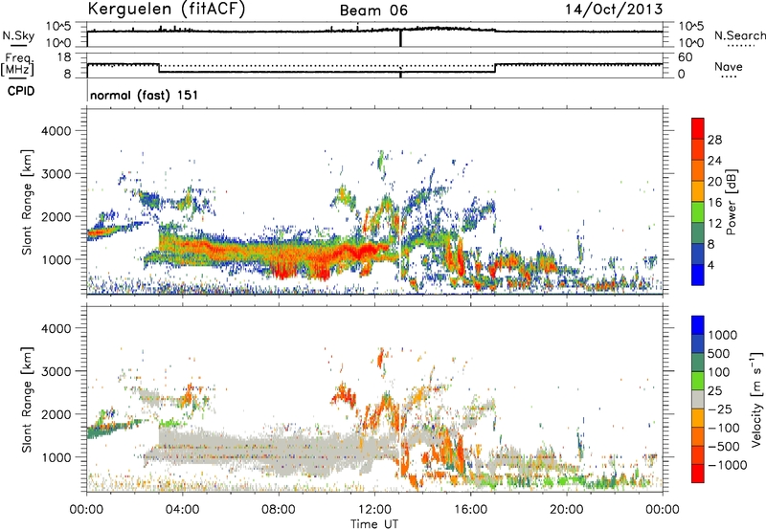Image resolution: width=766 pixels, height=530 pixels.
Task: Click 'Slant Range [km]' label of power panel
Action: (x=27, y=202)
